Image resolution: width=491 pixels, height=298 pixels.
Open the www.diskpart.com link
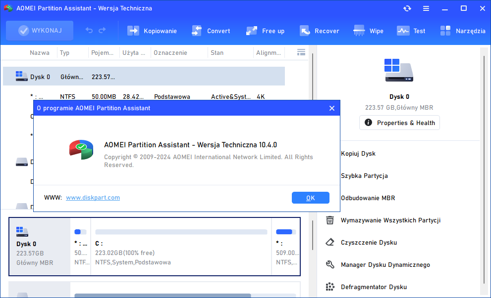tap(93, 197)
